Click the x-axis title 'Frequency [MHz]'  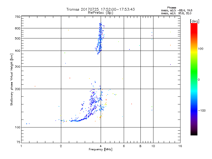point(100,149)
